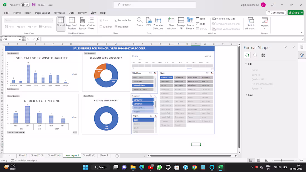
Task: Click the Size & Properties icon
Action: point(263,55)
